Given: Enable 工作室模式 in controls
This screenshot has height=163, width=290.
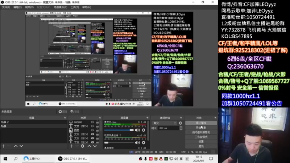Looking at the screenshot, I should click(201, 137).
